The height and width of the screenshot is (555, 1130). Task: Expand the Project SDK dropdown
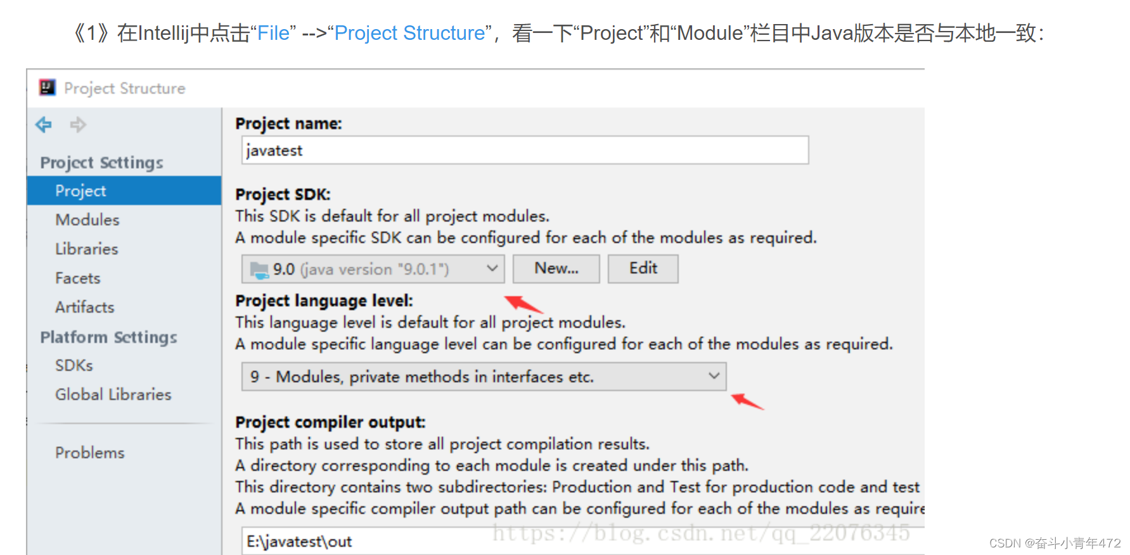(494, 268)
